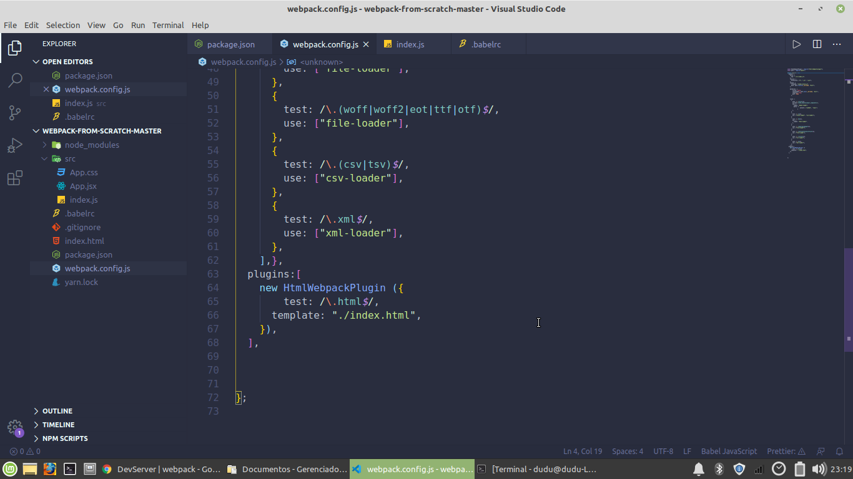853x479 pixels.
Task: Switch to the package.json editor tab
Action: tap(230, 44)
